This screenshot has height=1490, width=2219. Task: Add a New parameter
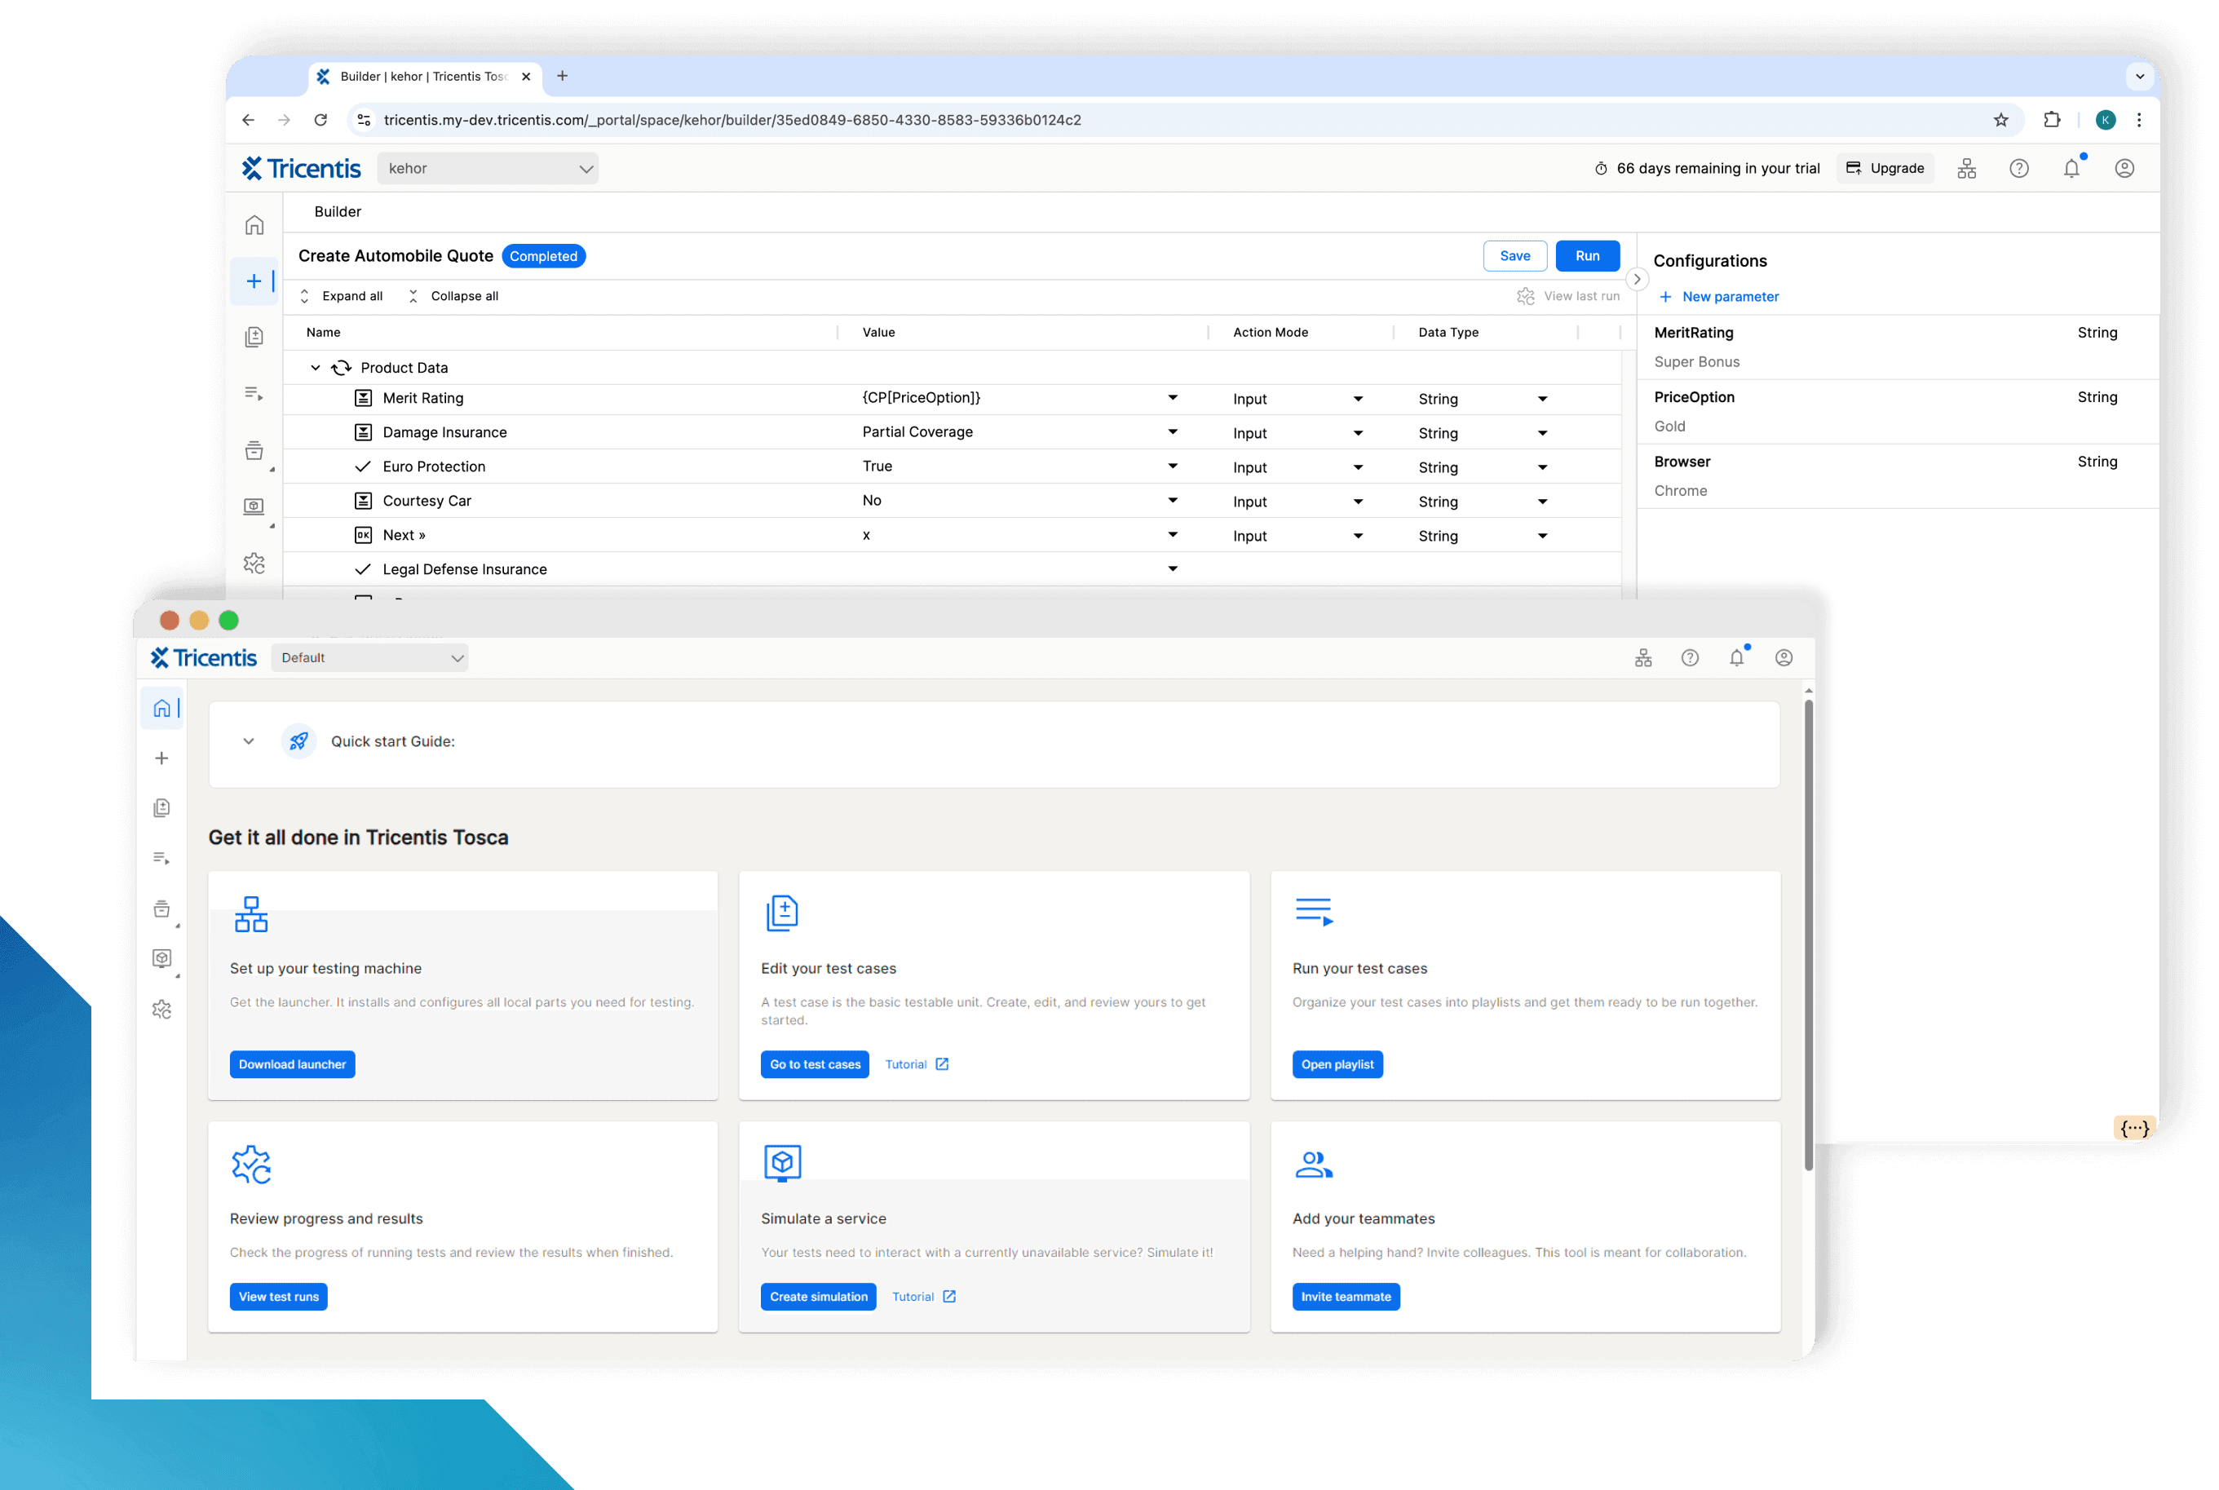(1718, 298)
